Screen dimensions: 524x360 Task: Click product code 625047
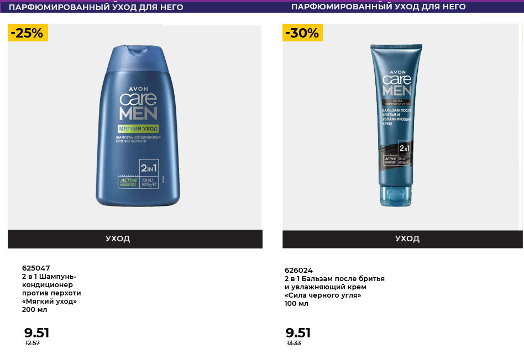36,268
